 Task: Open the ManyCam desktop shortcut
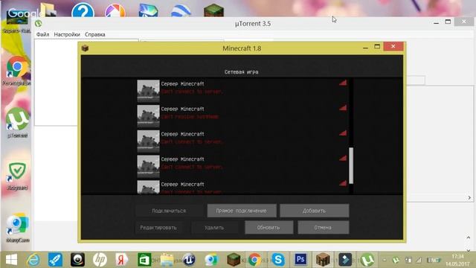pos(18,228)
